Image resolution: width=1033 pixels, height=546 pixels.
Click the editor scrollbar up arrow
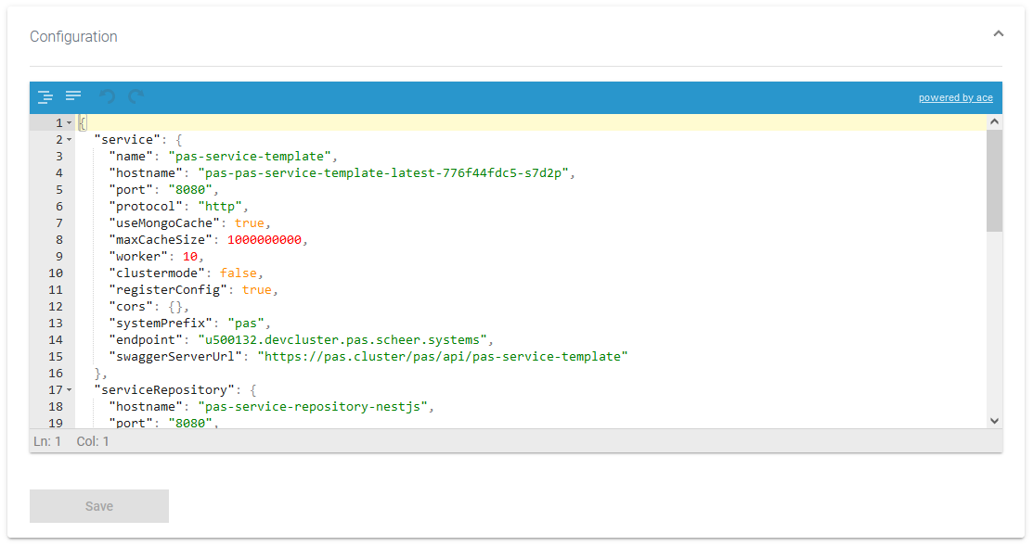coord(994,121)
